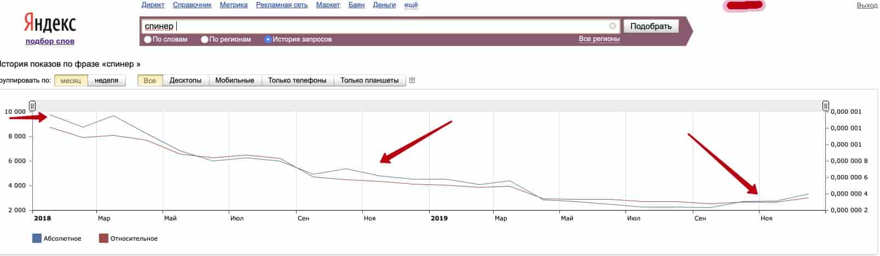This screenshot has height=256, width=880.
Task: Open the подбор слов link under logo
Action: pyautogui.click(x=50, y=42)
